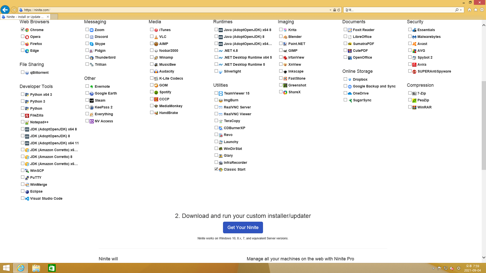The height and width of the screenshot is (273, 486).
Task: Click the ninite.com address bar
Action: coord(175,10)
